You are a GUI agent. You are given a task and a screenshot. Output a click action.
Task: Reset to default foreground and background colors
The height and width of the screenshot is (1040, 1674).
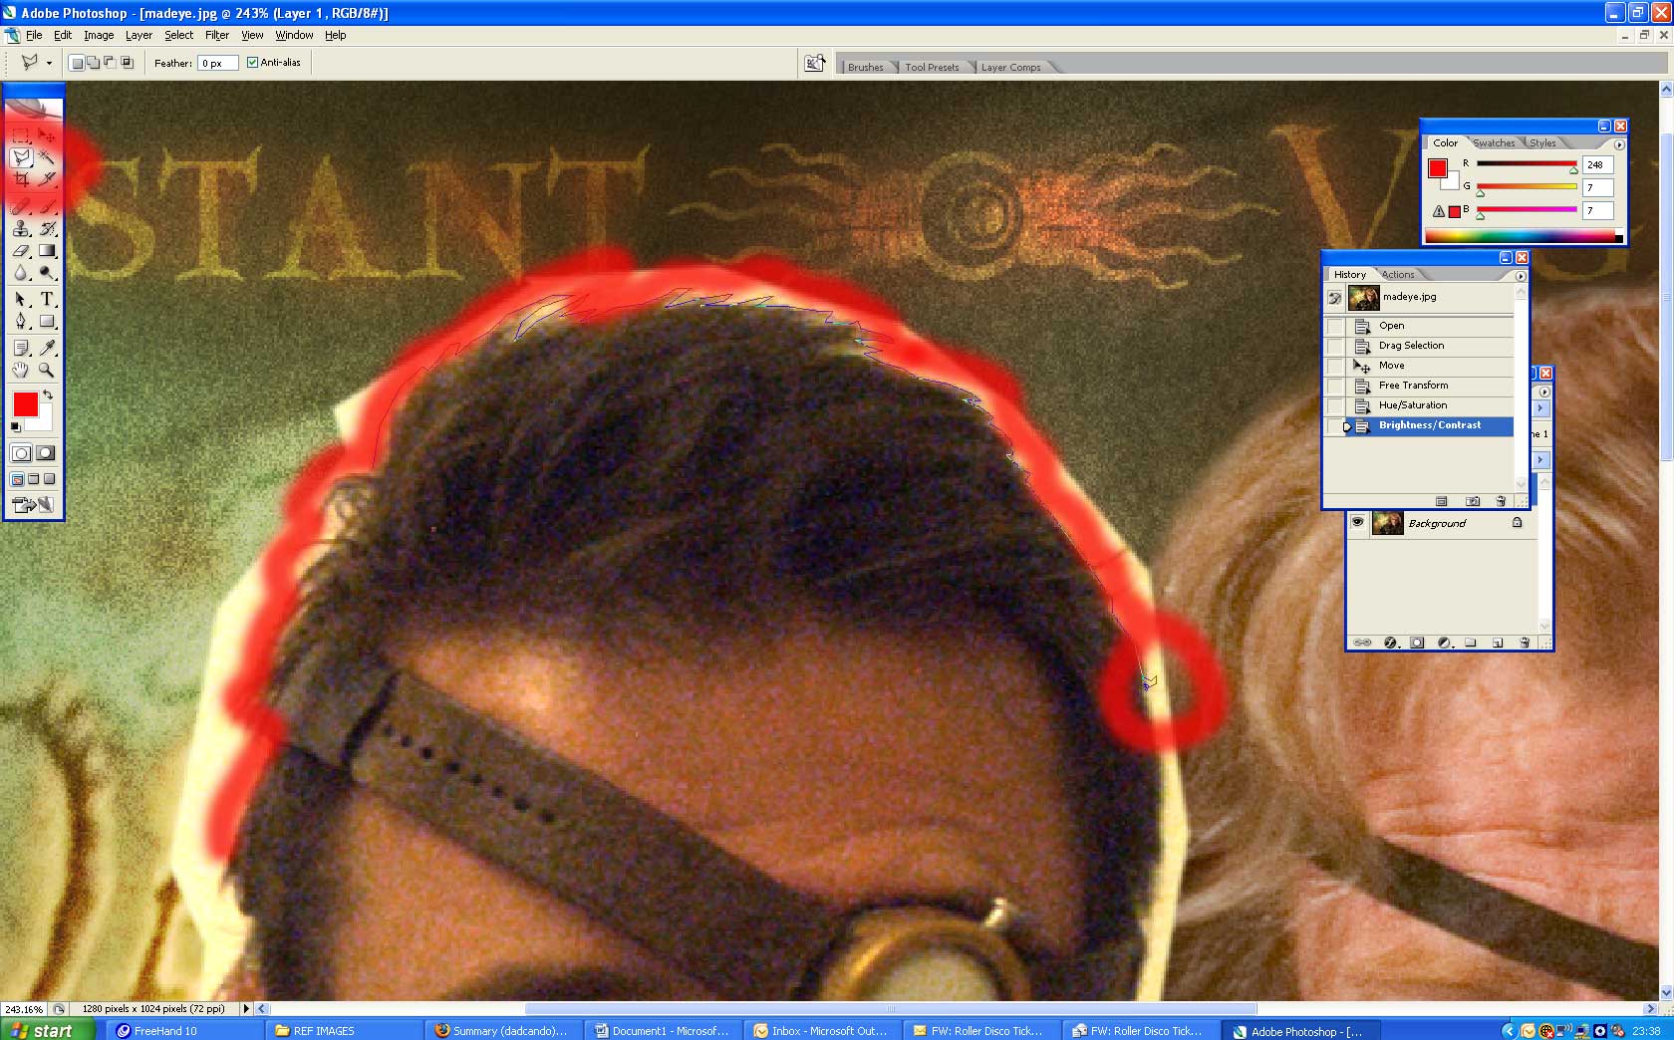click(x=15, y=427)
